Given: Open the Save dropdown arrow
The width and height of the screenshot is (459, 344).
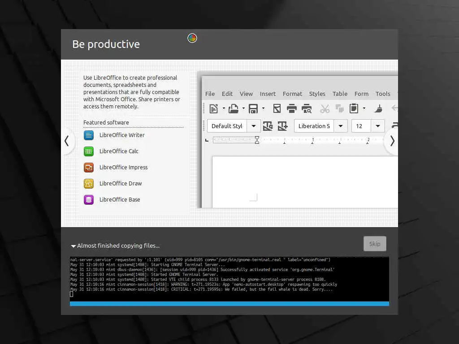Looking at the screenshot, I should coord(264,108).
